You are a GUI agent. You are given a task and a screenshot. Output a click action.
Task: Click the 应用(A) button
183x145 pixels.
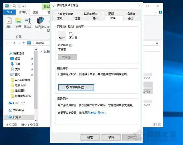(x=132, y=137)
